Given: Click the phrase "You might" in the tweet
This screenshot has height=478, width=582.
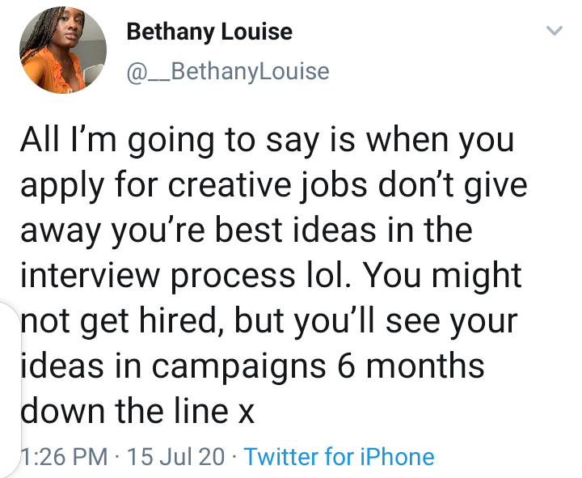Looking at the screenshot, I should pyautogui.click(x=441, y=277).
